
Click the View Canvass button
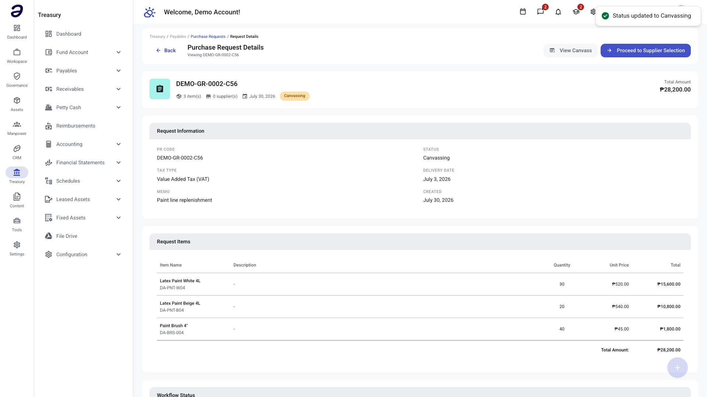point(570,50)
